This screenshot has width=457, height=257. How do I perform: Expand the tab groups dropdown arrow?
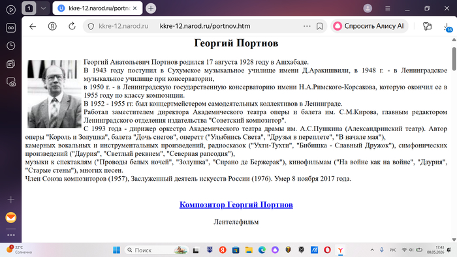(43, 8)
